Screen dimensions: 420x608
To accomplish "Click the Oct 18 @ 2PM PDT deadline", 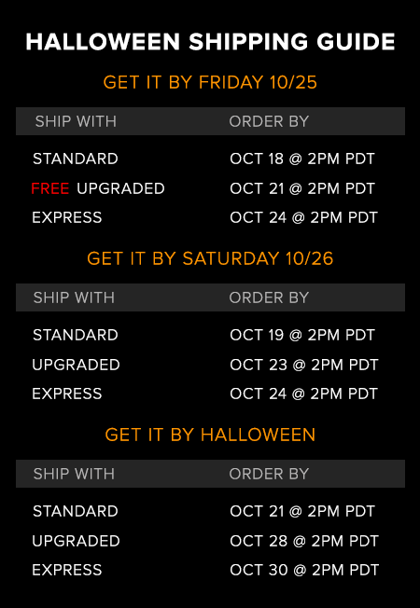I will coord(302,159).
